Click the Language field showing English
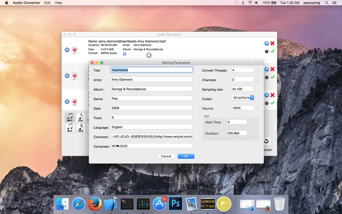The width and height of the screenshot is (342, 214). click(152, 127)
